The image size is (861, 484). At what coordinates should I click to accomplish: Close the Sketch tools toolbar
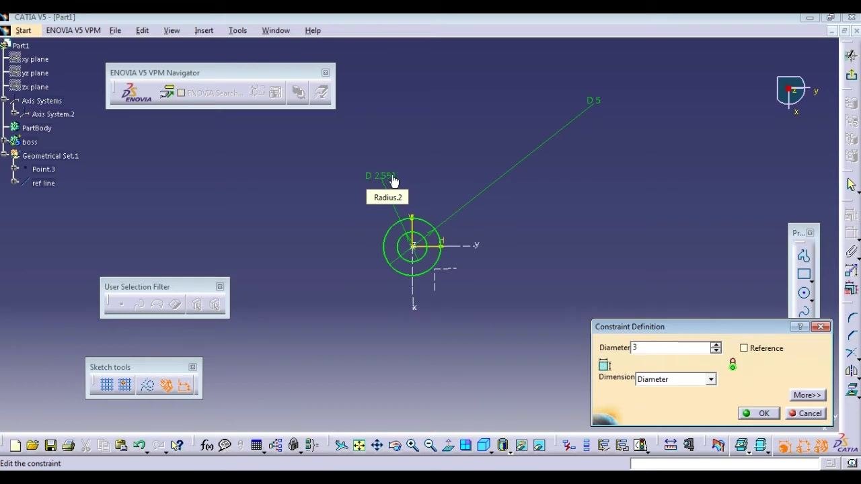[x=193, y=367]
